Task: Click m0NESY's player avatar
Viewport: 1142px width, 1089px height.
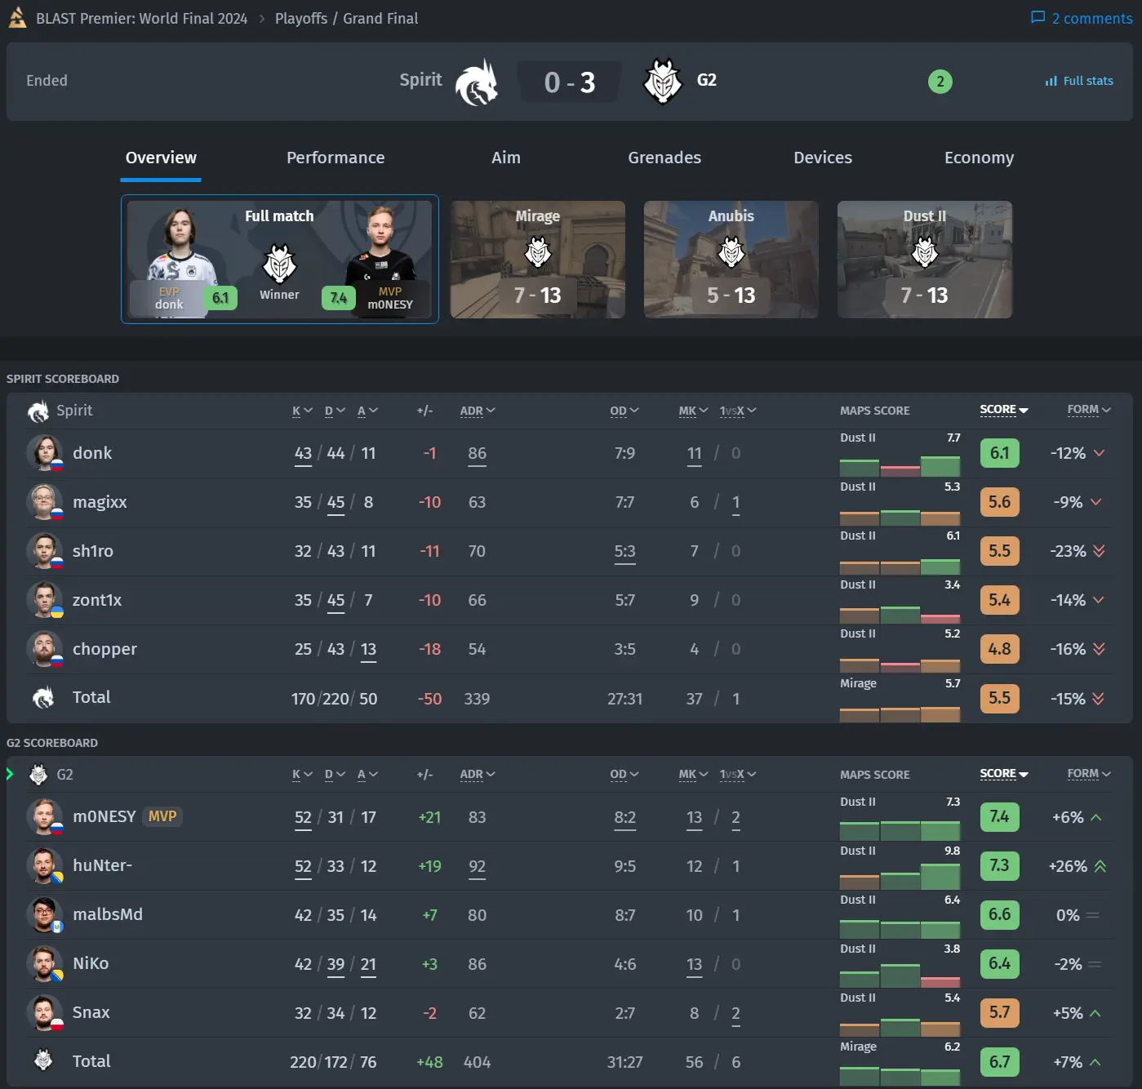Action: pos(45,817)
